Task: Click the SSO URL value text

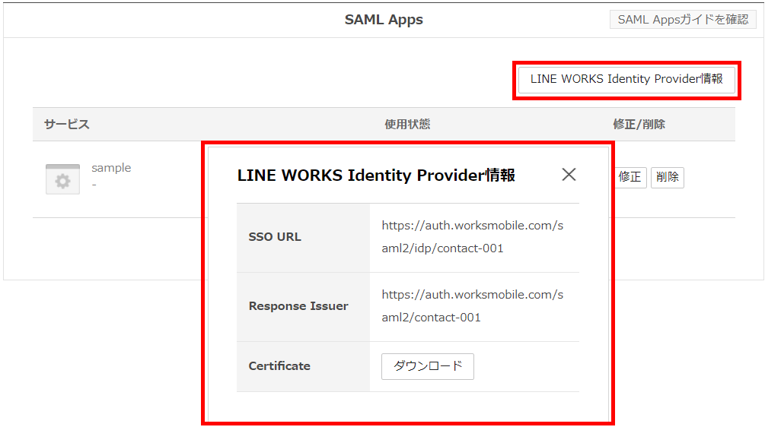Action: [472, 237]
